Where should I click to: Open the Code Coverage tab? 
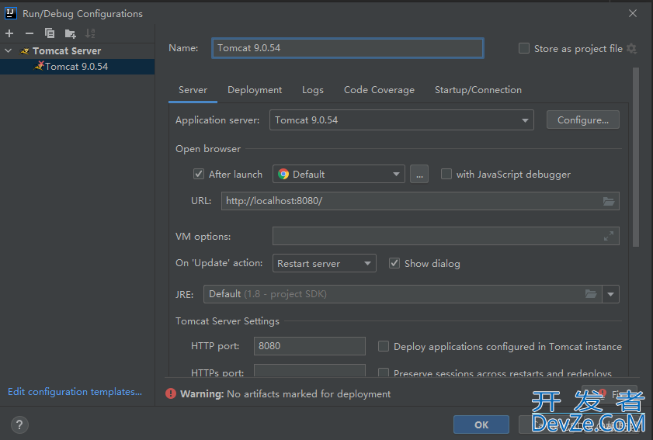(x=379, y=90)
